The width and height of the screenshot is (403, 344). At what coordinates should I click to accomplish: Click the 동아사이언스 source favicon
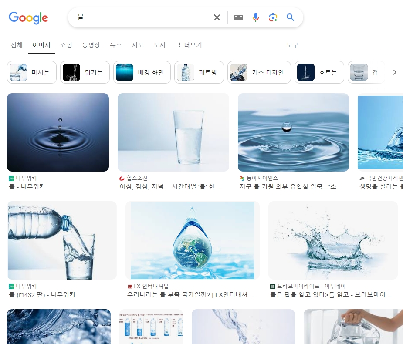pos(242,178)
